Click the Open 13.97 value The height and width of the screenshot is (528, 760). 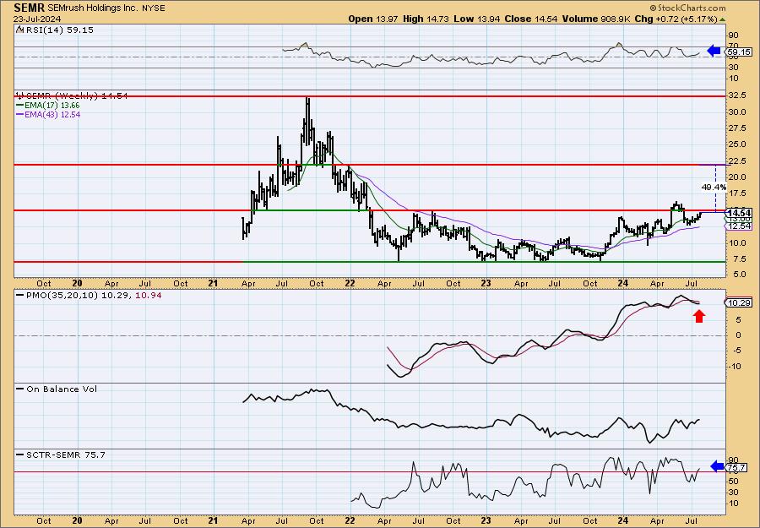click(x=372, y=19)
